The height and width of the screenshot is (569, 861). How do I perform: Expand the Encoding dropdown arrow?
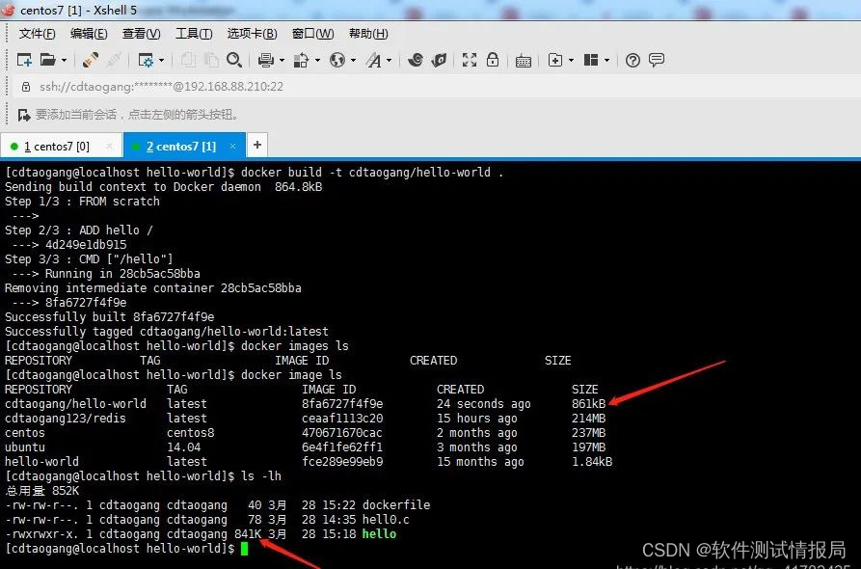point(353,60)
